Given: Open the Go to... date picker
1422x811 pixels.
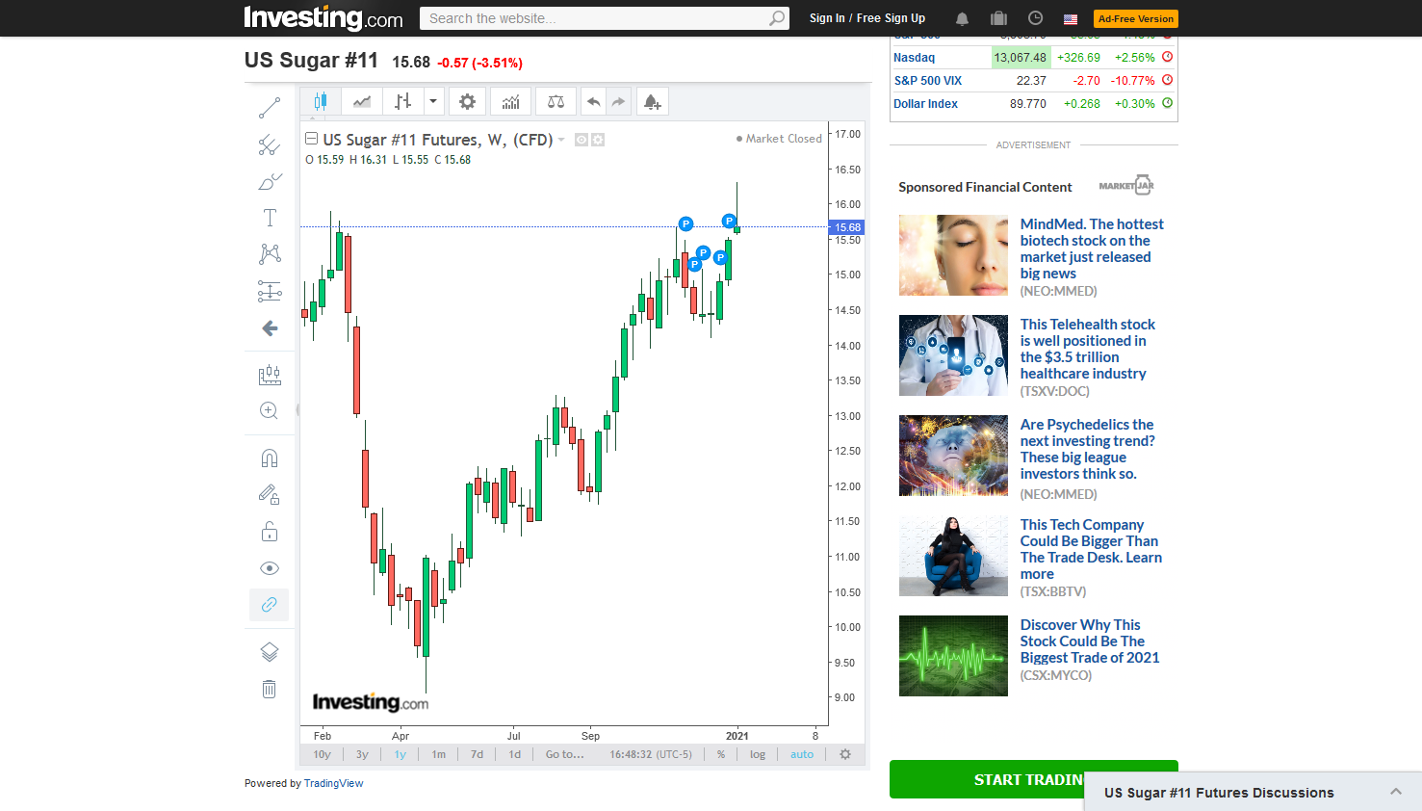Looking at the screenshot, I should point(564,754).
